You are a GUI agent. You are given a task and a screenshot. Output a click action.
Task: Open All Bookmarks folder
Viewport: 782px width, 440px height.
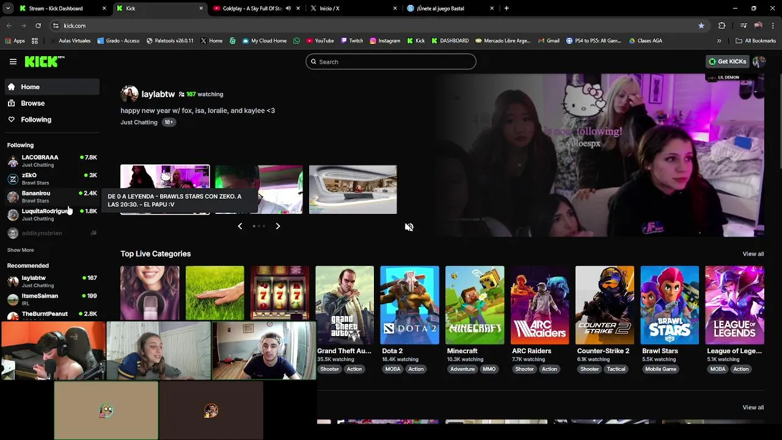pos(756,41)
